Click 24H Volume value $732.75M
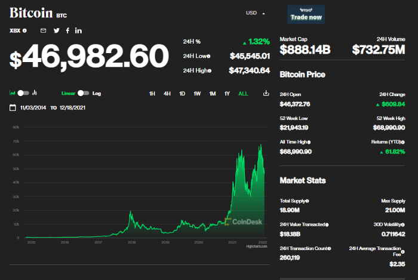 tap(379, 50)
